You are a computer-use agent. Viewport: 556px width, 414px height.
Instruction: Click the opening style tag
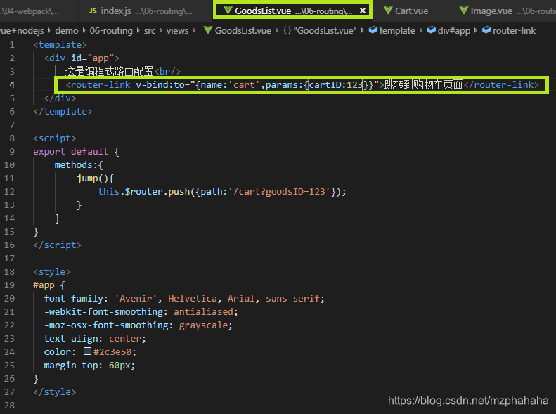coord(52,272)
